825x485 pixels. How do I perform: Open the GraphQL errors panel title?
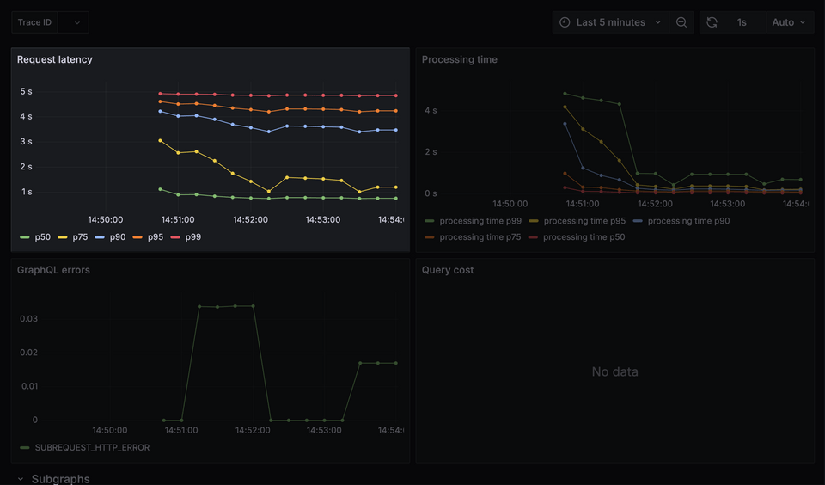tap(53, 270)
